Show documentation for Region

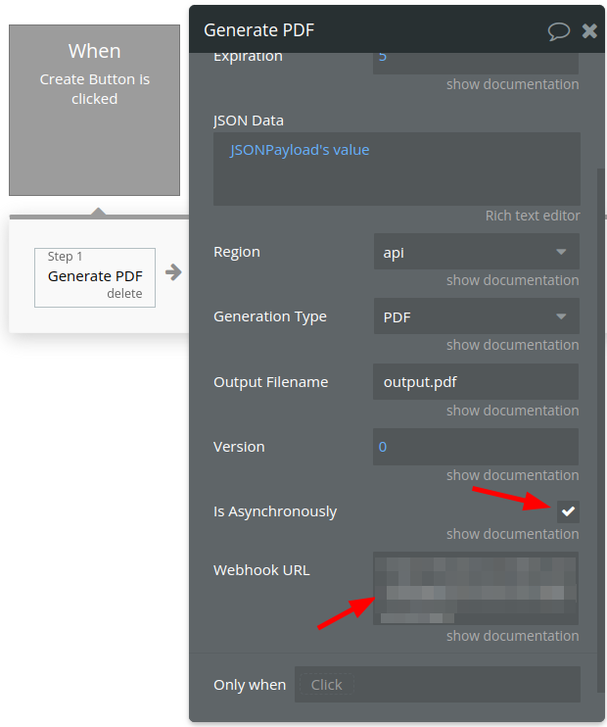512,280
